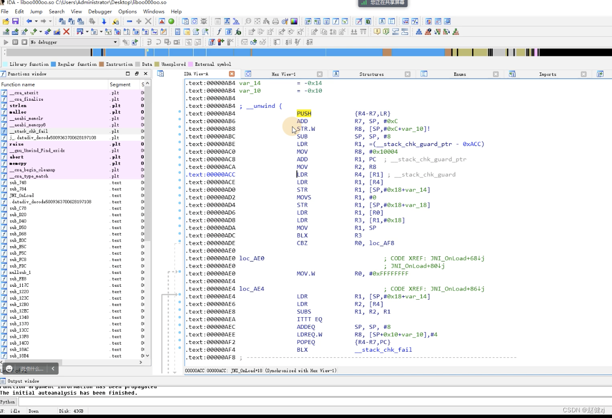612x418 pixels.
Task: Open the No debugger combo box
Action: [x=74, y=42]
